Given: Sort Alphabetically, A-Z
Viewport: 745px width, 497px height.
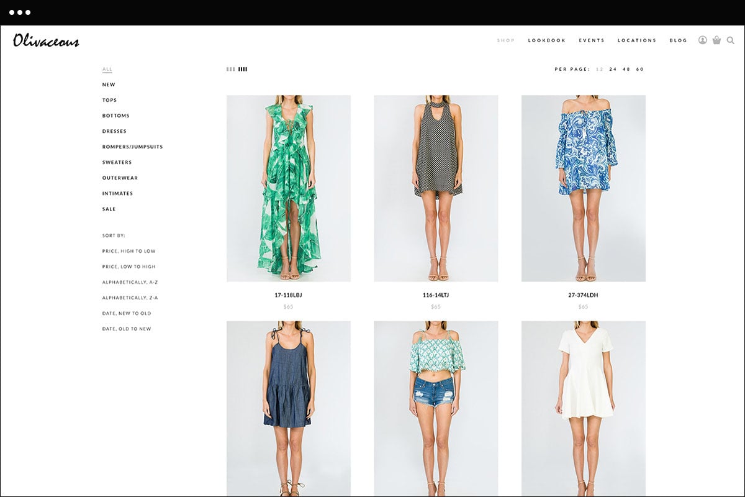Looking at the screenshot, I should tap(130, 283).
